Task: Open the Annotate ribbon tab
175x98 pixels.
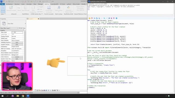Action: 29,4
